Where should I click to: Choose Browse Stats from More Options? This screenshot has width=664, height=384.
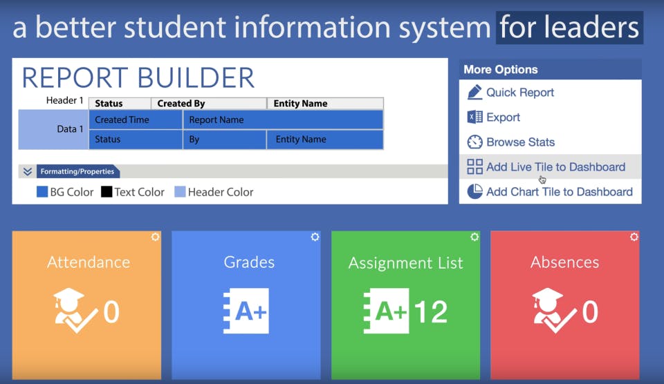pos(550,142)
